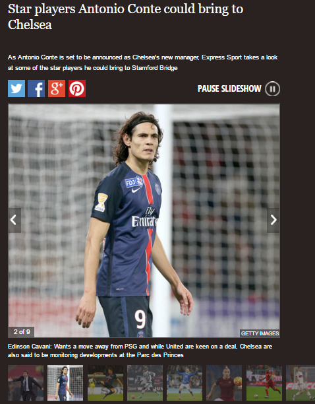Click the PAUSE SLIDESHOW text label

229,88
